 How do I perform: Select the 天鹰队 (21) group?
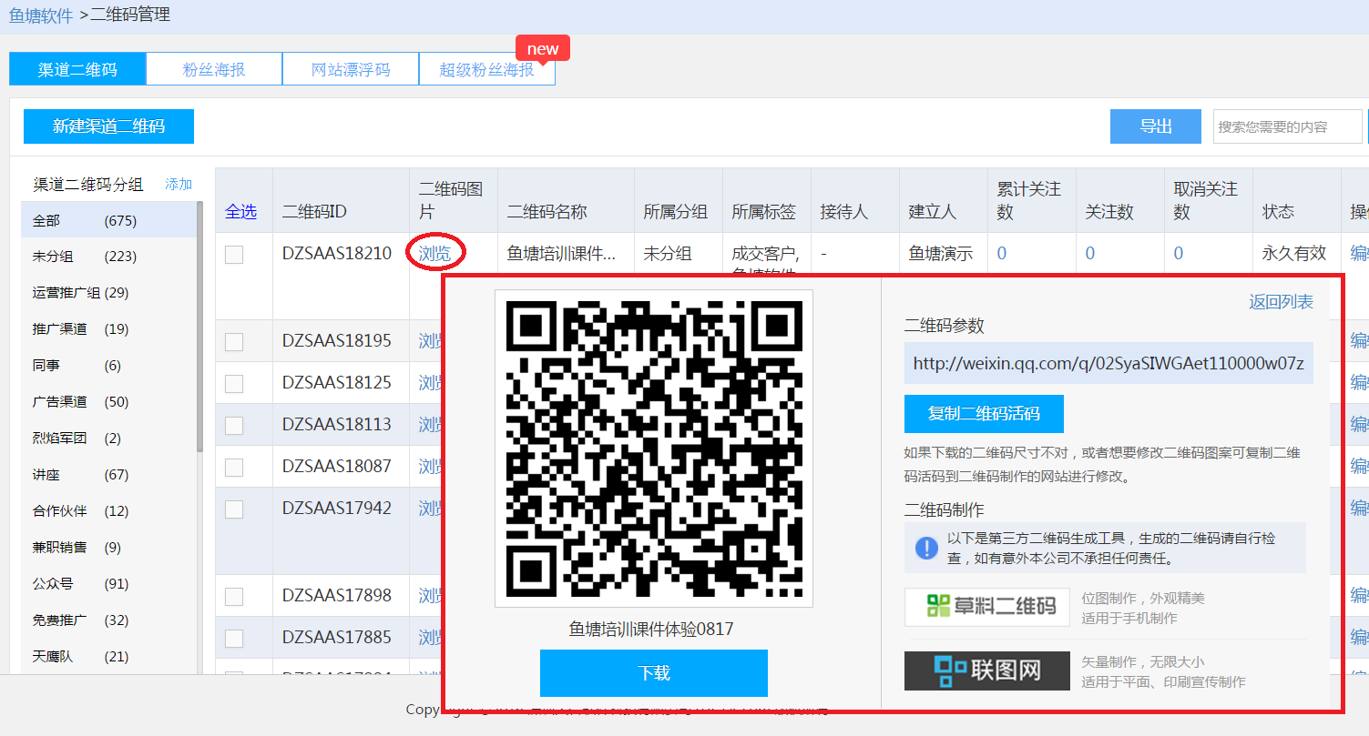click(x=108, y=657)
